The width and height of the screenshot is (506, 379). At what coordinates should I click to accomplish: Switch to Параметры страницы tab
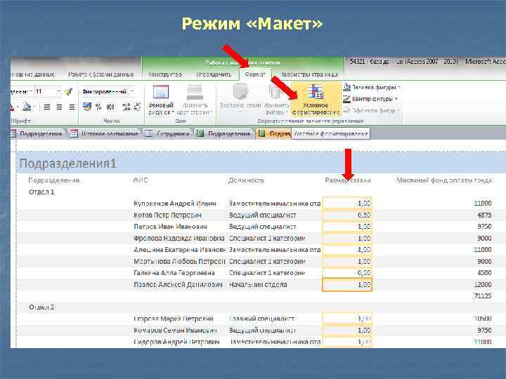pyautogui.click(x=309, y=74)
